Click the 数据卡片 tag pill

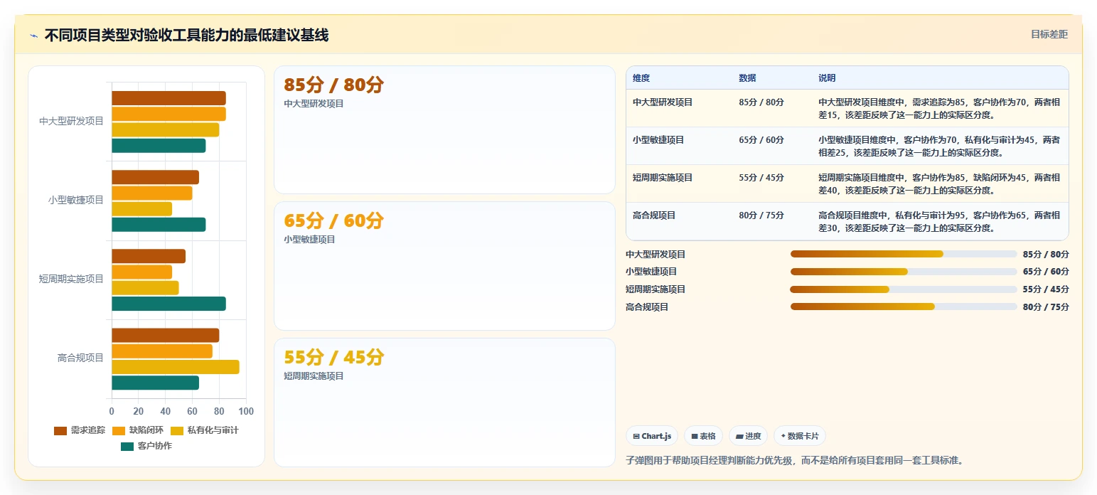coord(800,436)
